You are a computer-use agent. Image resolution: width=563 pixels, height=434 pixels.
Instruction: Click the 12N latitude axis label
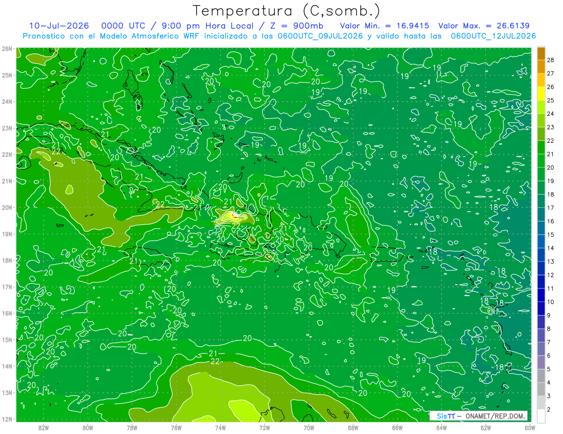click(x=7, y=419)
